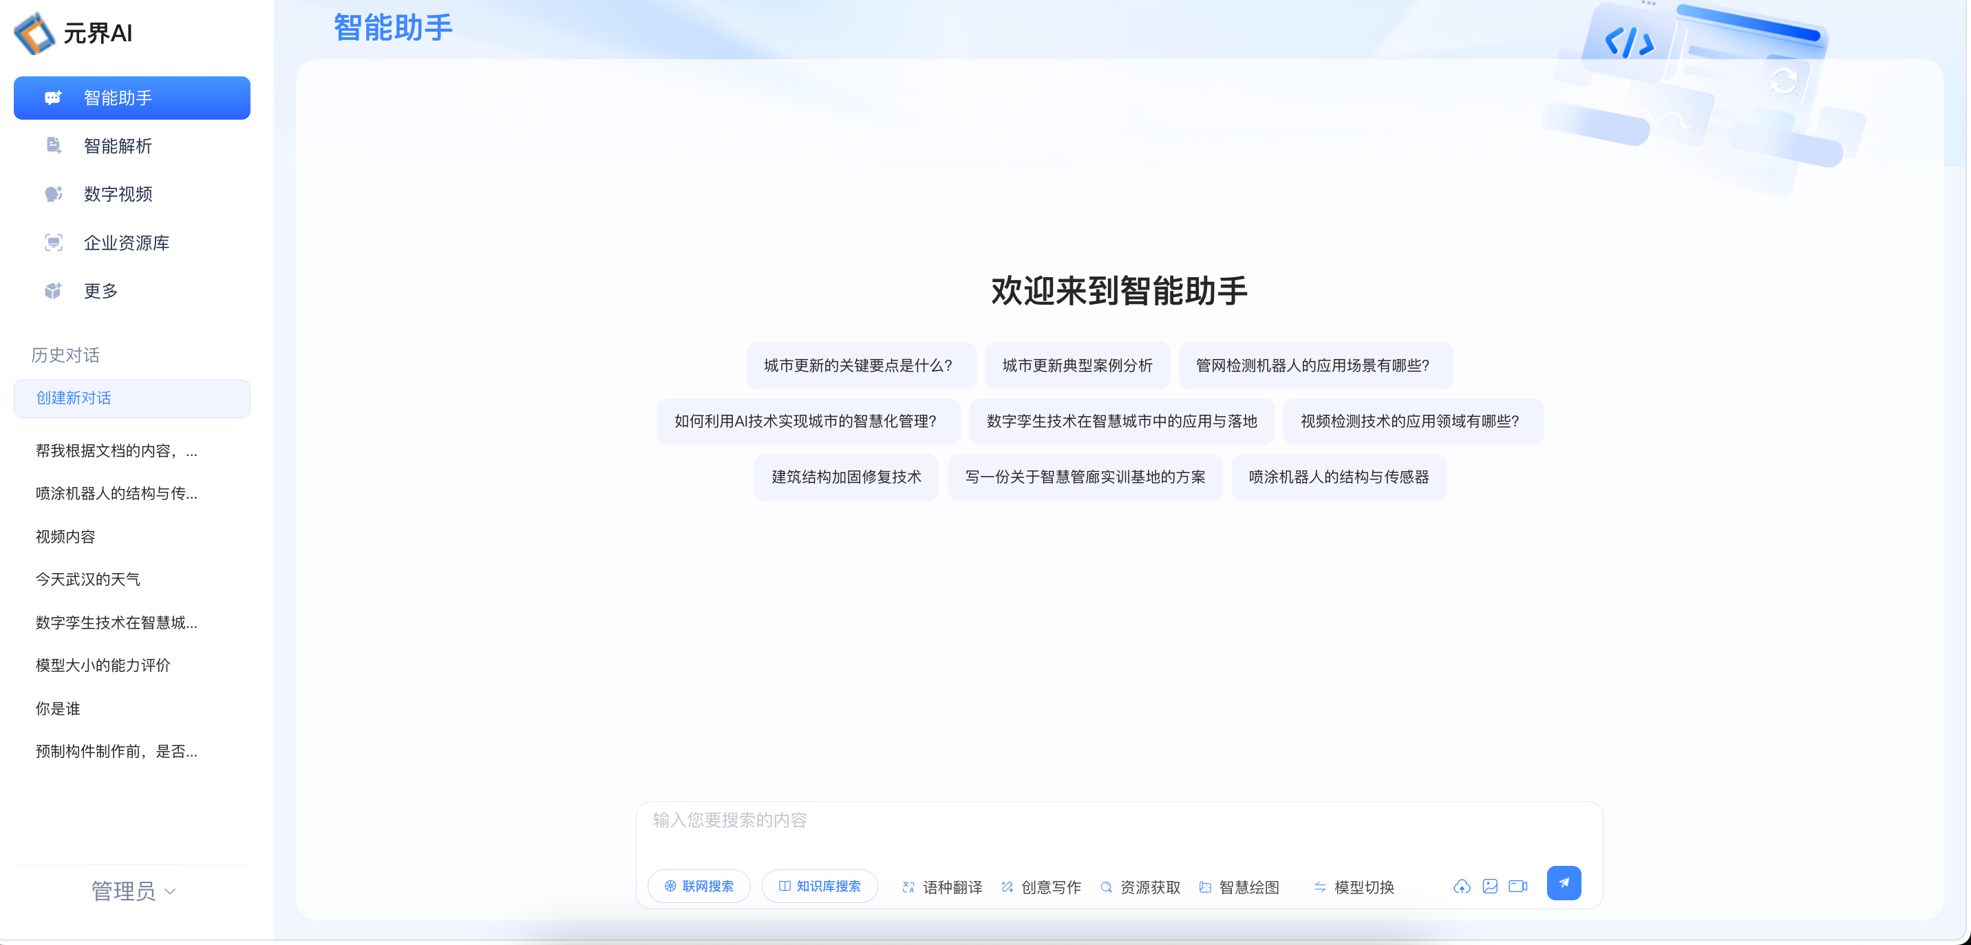Switch to 智能解析 in sidebar
This screenshot has height=945, width=1971.
117,146
